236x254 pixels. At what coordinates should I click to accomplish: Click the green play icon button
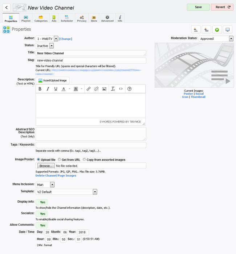click(217, 30)
